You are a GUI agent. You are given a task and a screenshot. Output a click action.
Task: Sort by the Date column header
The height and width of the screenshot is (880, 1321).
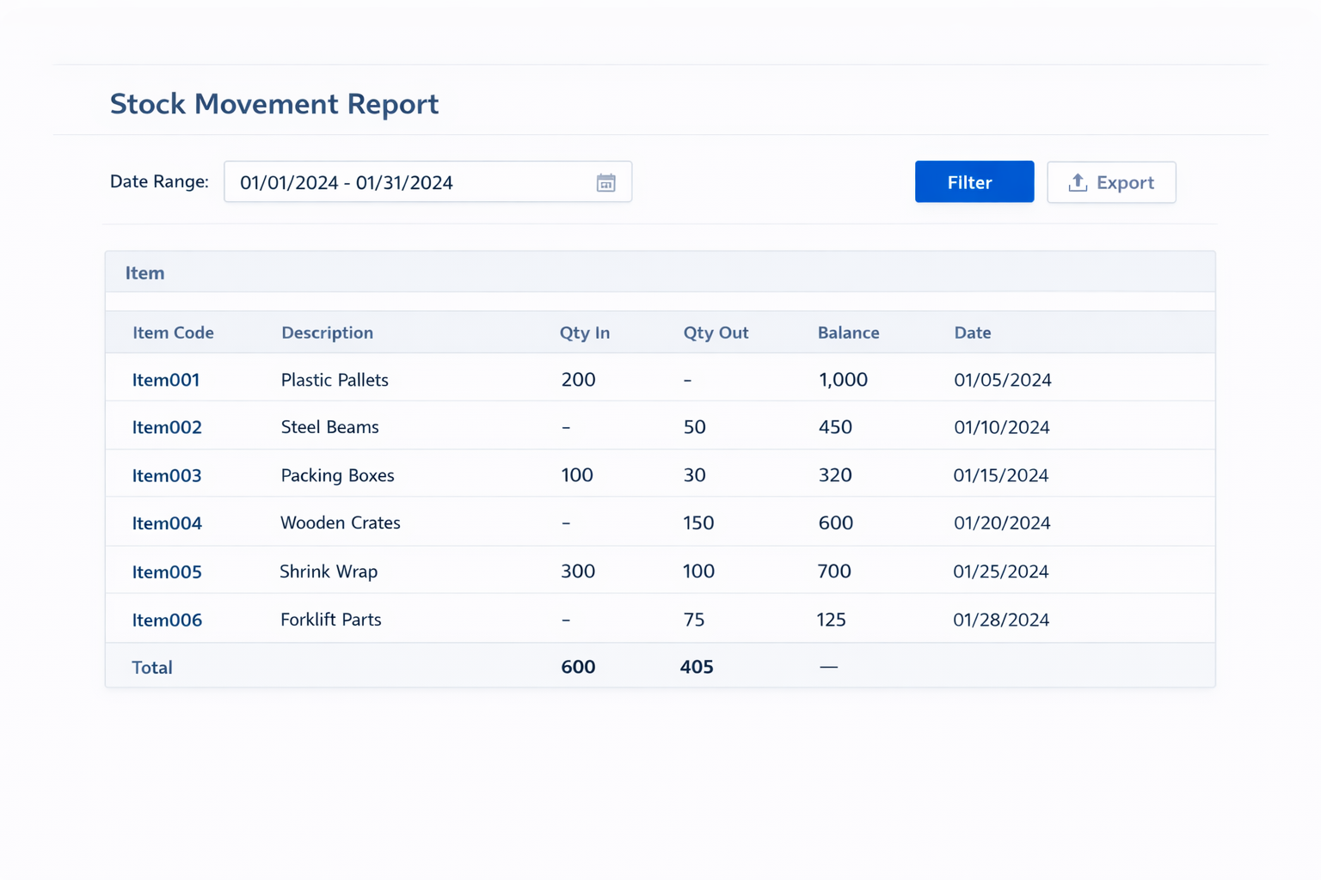click(x=973, y=333)
